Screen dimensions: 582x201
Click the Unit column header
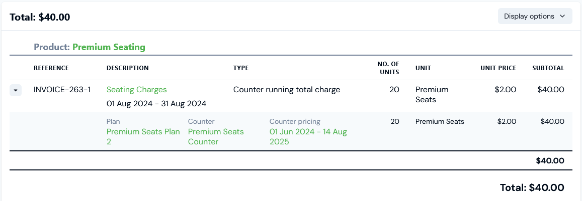point(423,68)
